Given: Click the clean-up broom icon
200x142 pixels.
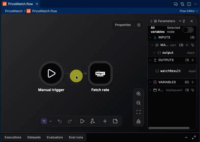Looking at the screenshot, I should tap(138, 121).
